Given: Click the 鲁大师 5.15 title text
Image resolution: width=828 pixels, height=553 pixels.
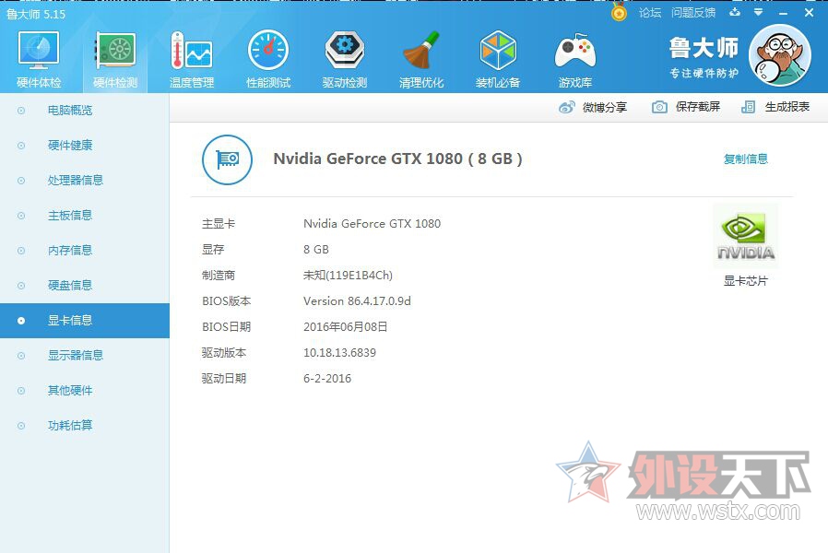Looking at the screenshot, I should (36, 14).
